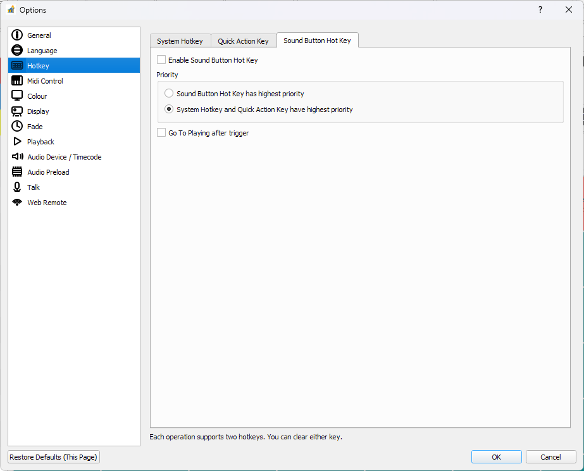
Task: Confirm settings with OK button
Action: point(496,456)
